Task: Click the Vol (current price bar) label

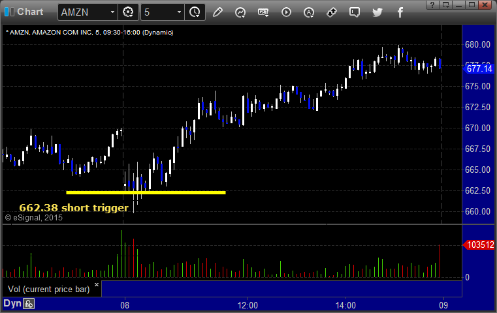Action: [49, 290]
